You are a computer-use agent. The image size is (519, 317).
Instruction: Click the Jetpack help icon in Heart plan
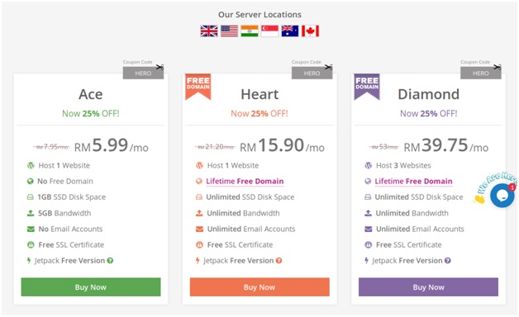coord(279,261)
